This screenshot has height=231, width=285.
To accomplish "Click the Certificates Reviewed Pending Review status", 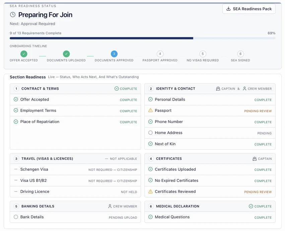I will click(x=258, y=192).
